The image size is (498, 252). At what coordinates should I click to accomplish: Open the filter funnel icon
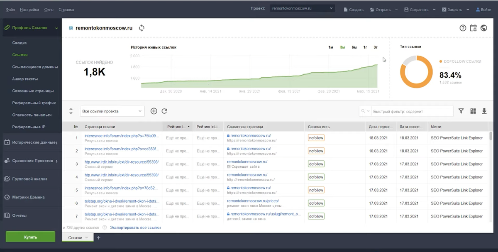tap(461, 111)
